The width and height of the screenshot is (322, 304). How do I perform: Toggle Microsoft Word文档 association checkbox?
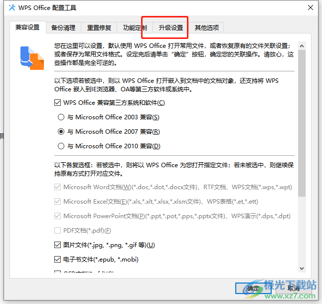pyautogui.click(x=57, y=187)
